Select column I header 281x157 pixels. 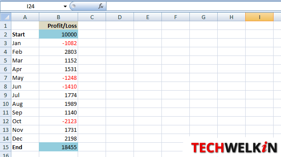click(x=259, y=17)
